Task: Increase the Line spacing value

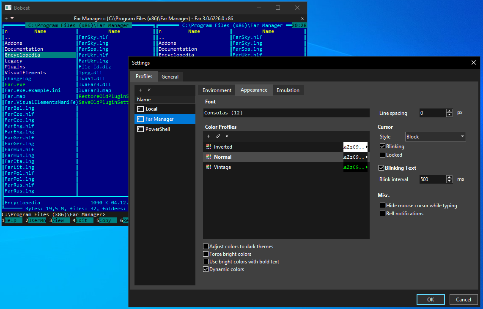Action: pyautogui.click(x=449, y=111)
